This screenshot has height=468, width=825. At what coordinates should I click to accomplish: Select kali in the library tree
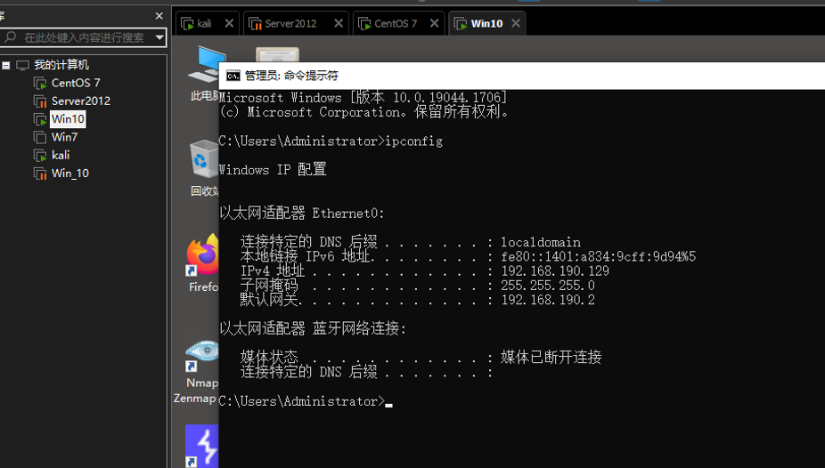coord(61,156)
